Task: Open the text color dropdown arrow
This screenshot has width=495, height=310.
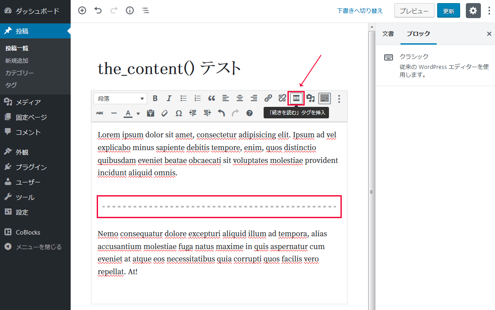Action: click(x=138, y=113)
